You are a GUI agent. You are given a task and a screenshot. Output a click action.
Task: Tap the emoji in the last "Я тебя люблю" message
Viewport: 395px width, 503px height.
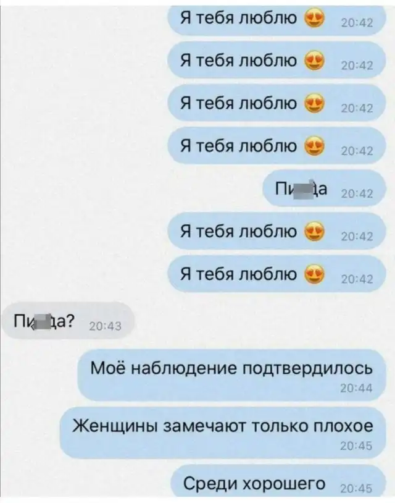[x=314, y=274]
